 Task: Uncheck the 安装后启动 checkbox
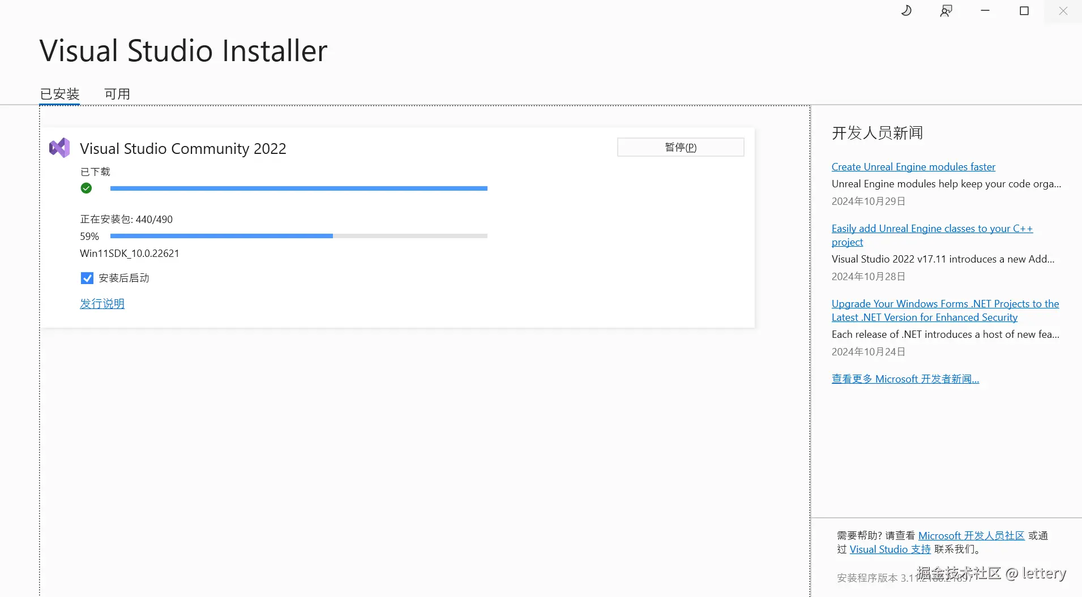[x=87, y=278]
